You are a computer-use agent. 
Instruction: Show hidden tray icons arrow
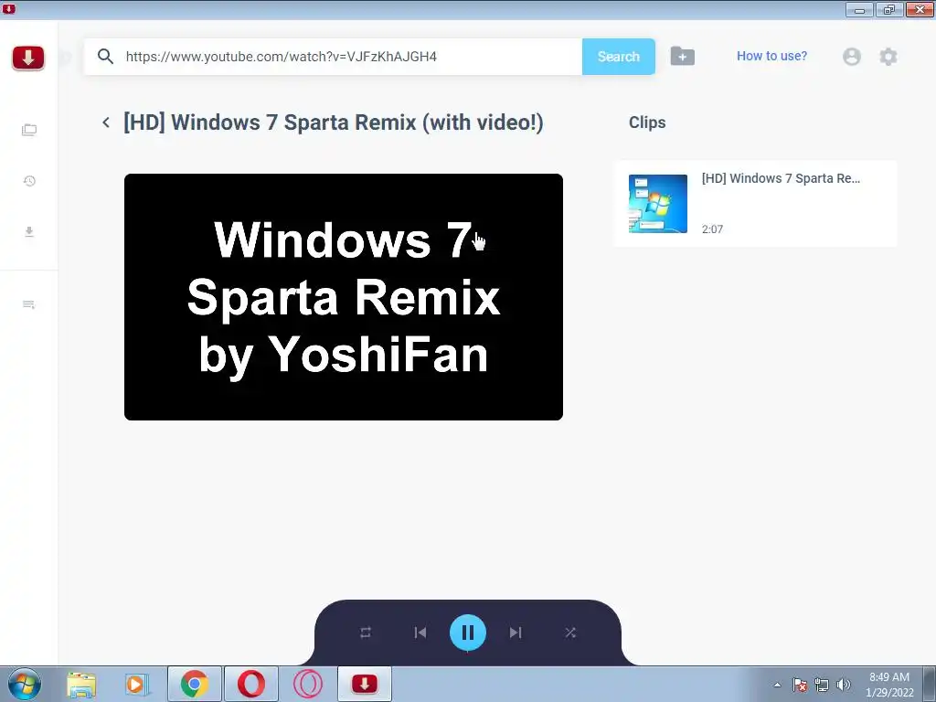777,685
